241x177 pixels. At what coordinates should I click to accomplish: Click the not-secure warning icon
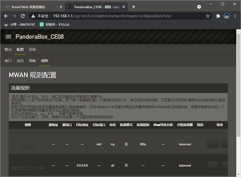[x=33, y=16]
